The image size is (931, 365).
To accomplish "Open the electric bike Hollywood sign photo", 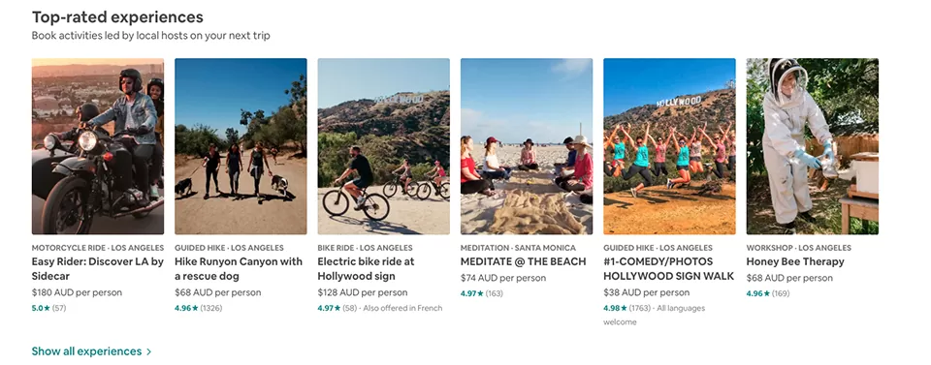I will point(384,146).
